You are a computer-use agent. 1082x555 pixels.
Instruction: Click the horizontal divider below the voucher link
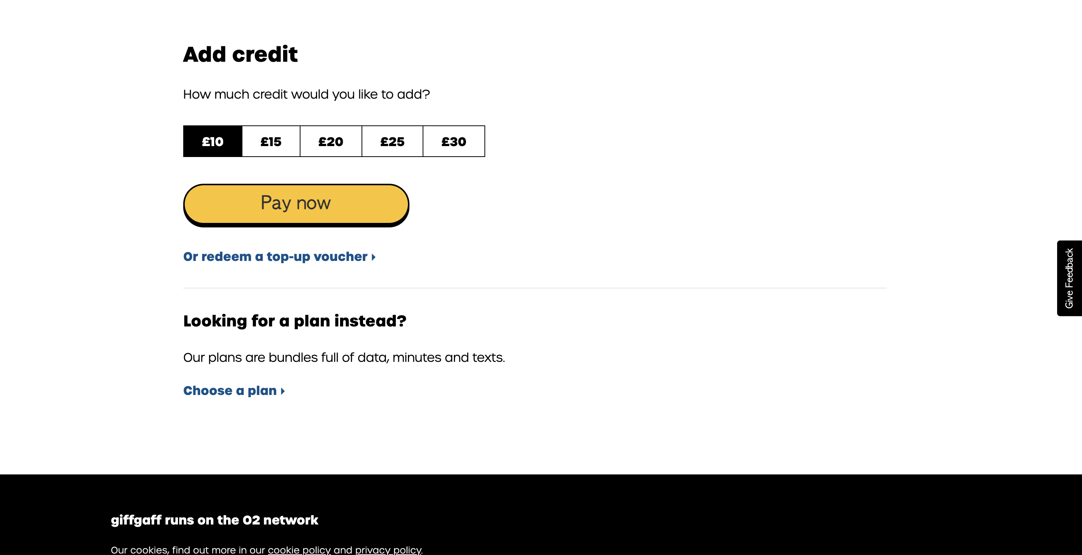(x=534, y=288)
